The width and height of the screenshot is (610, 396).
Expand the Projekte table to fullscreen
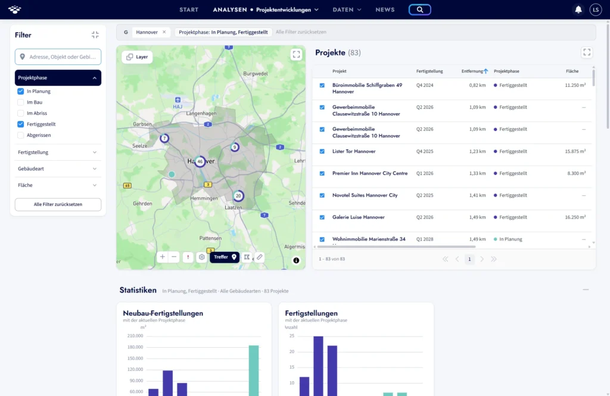[587, 52]
